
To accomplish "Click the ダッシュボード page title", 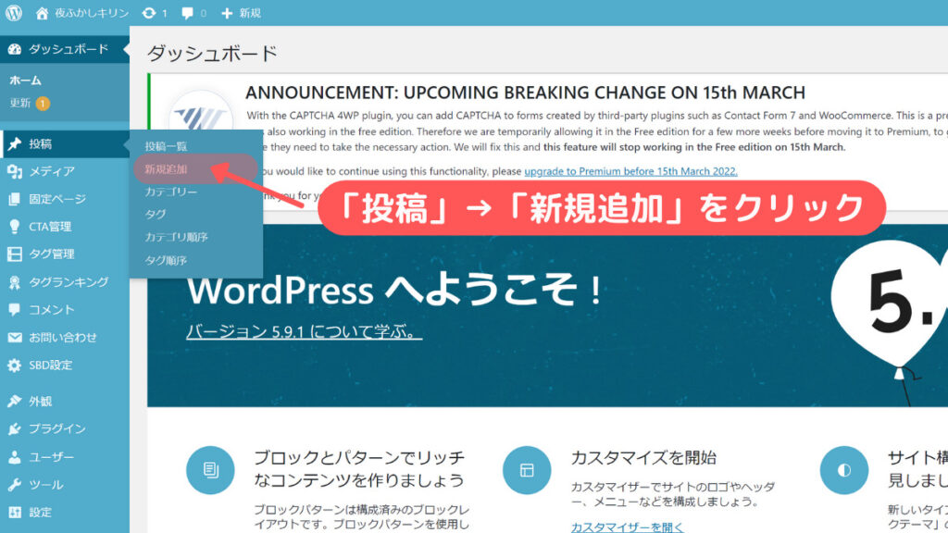I will pyautogui.click(x=212, y=53).
